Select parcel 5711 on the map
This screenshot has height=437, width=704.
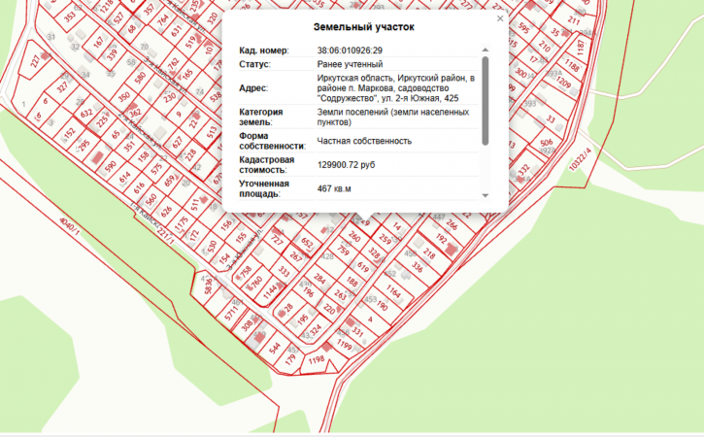point(231,314)
